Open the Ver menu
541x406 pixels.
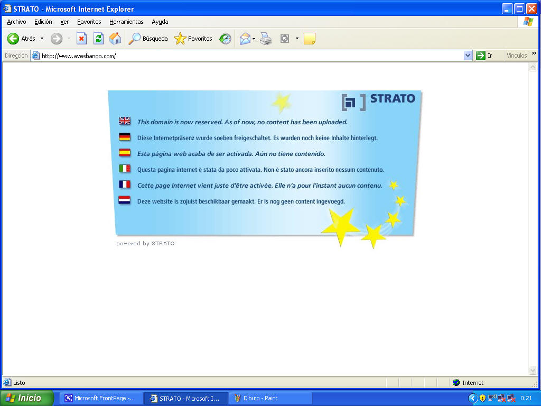coord(64,22)
